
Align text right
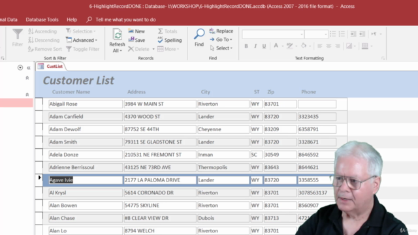pyautogui.click(x=338, y=46)
